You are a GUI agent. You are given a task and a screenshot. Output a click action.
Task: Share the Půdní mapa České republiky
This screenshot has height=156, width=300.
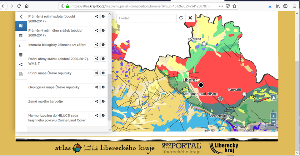pos(97,73)
